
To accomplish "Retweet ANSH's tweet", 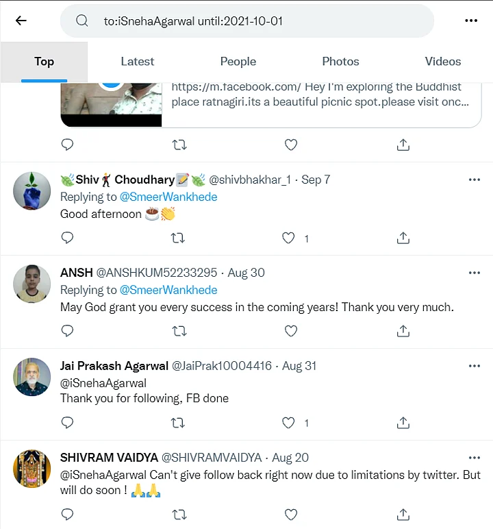I will pyautogui.click(x=179, y=331).
